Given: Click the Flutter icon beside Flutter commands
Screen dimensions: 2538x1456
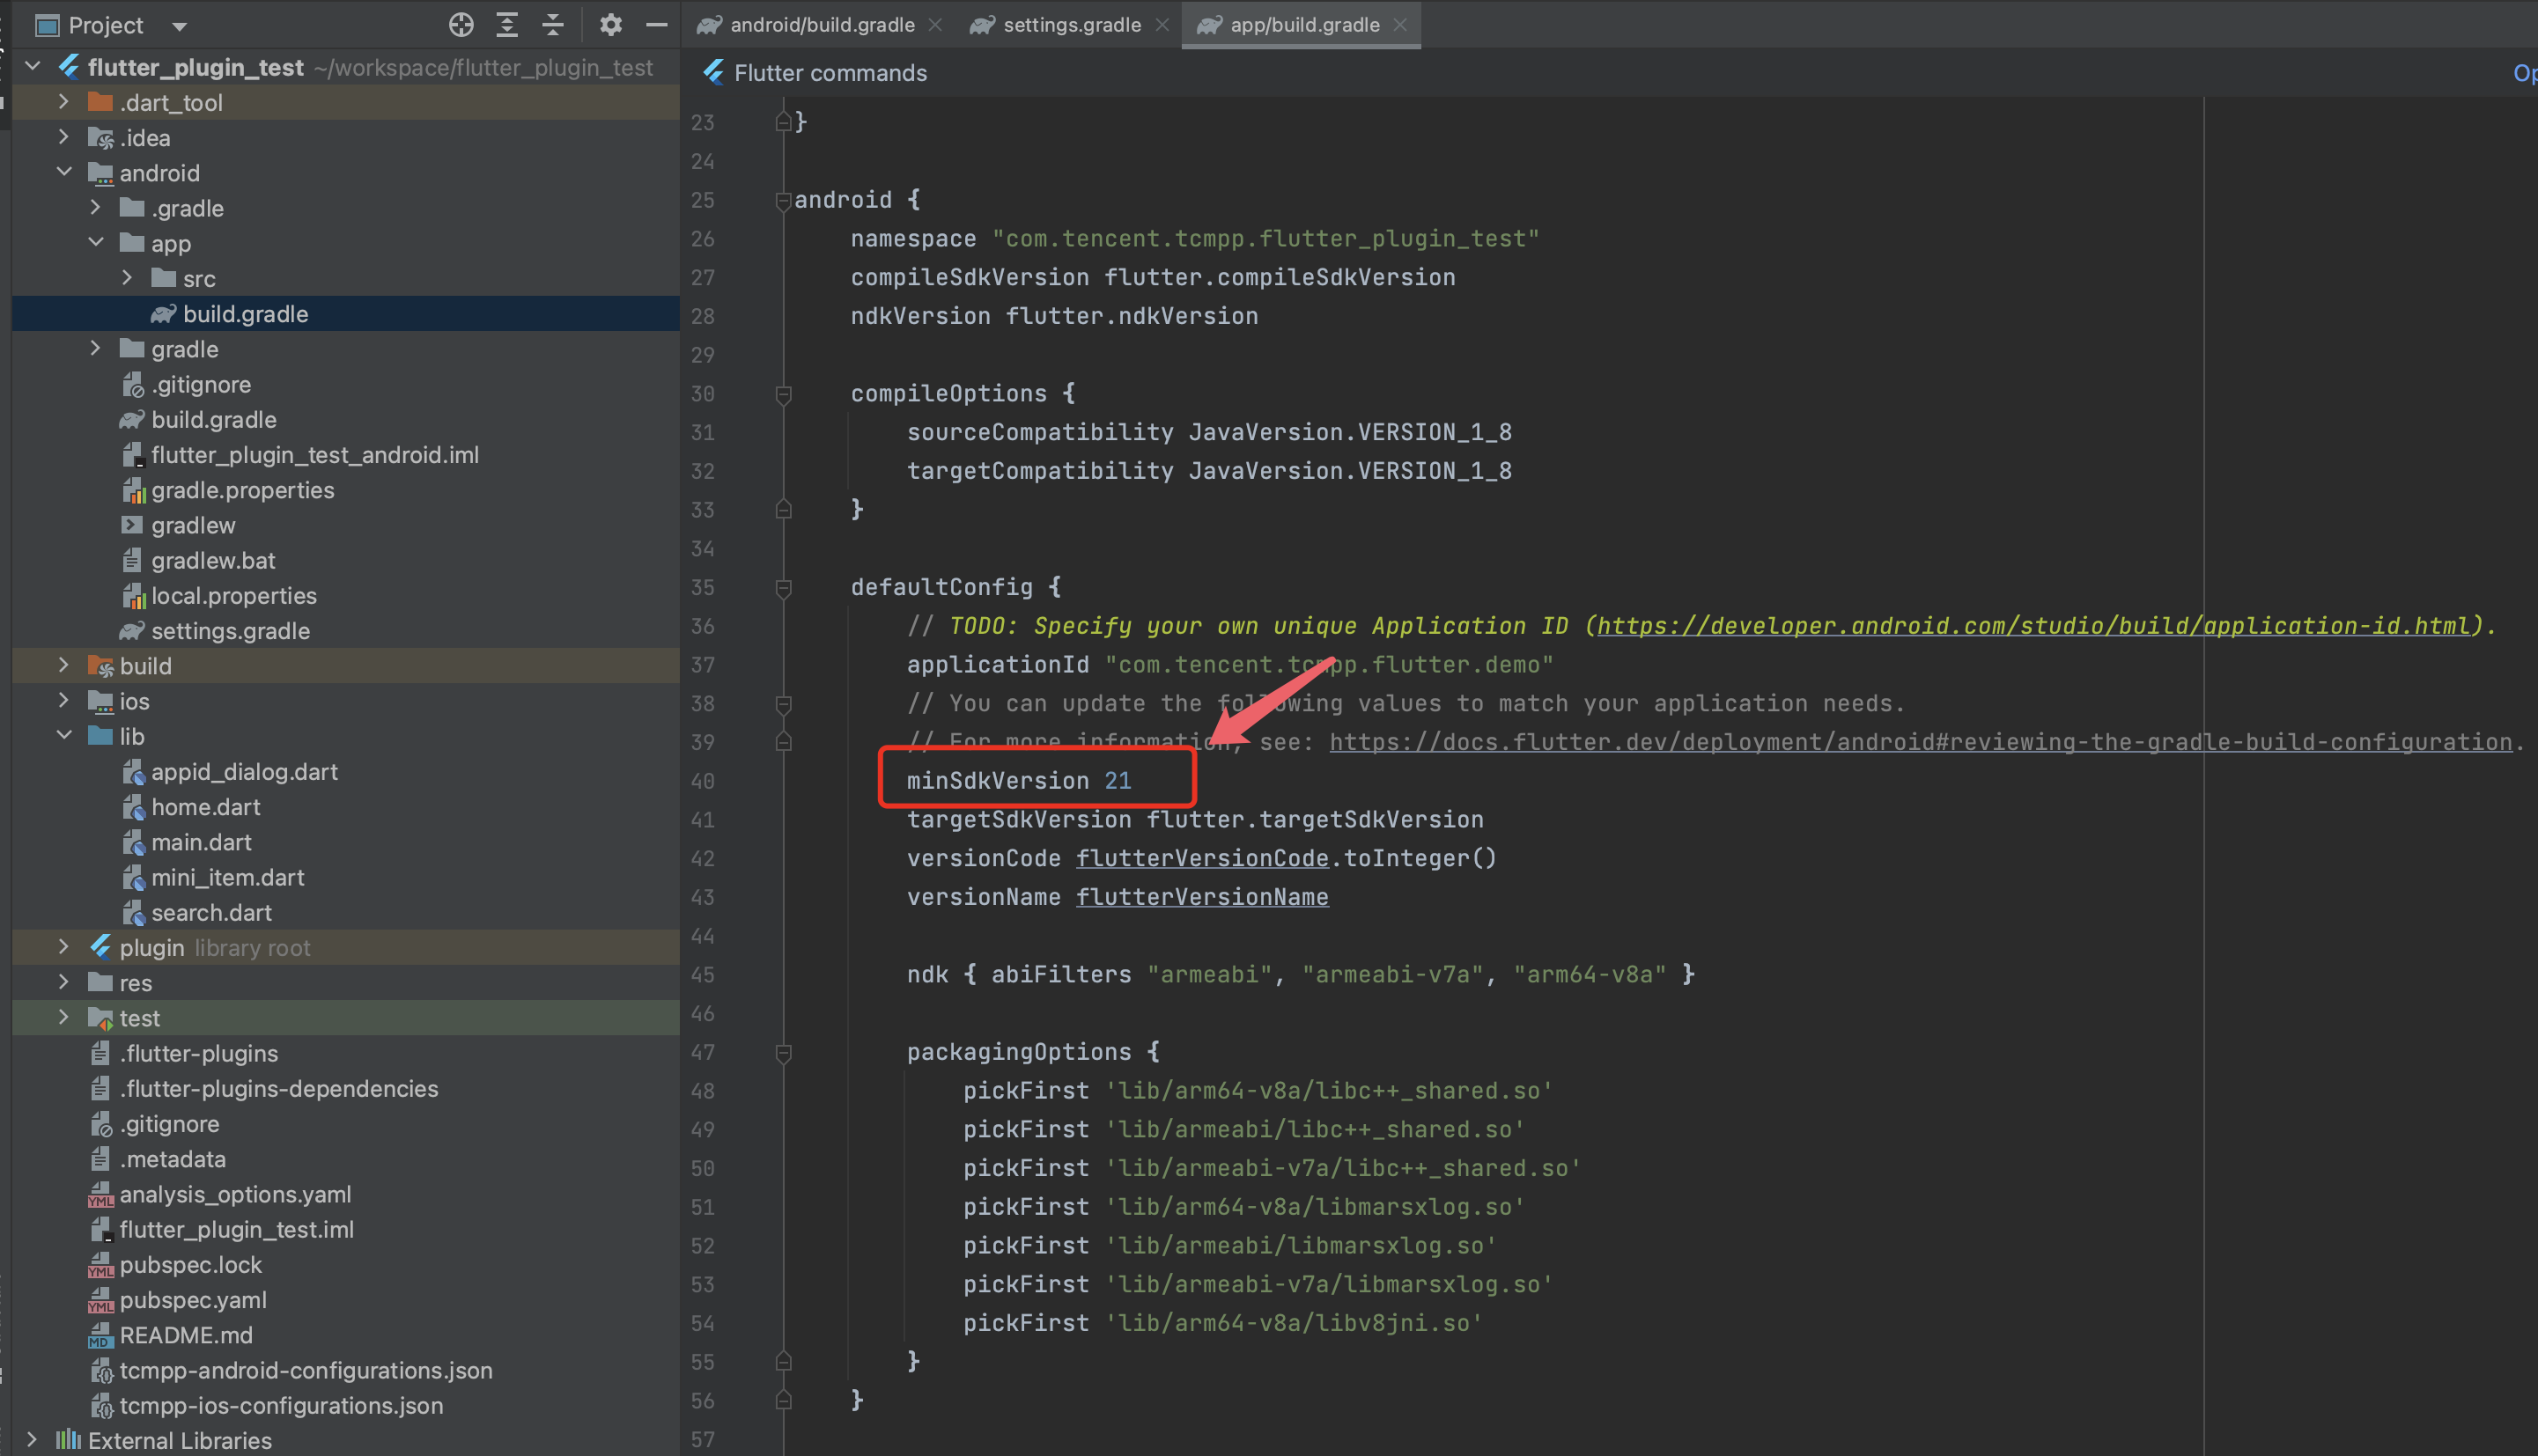Looking at the screenshot, I should [713, 73].
